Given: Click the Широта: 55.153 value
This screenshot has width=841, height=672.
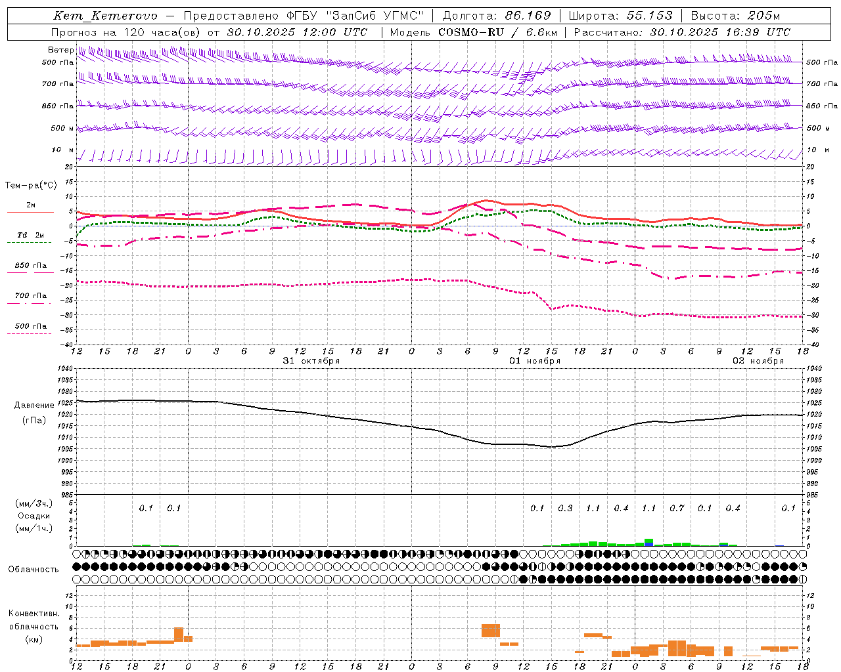Looking at the screenshot, I should (x=621, y=16).
